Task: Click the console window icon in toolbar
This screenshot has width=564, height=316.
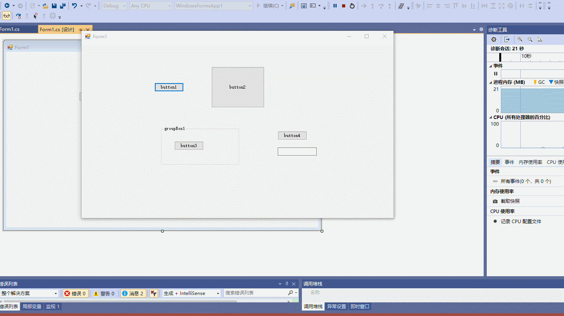Action: [313, 6]
